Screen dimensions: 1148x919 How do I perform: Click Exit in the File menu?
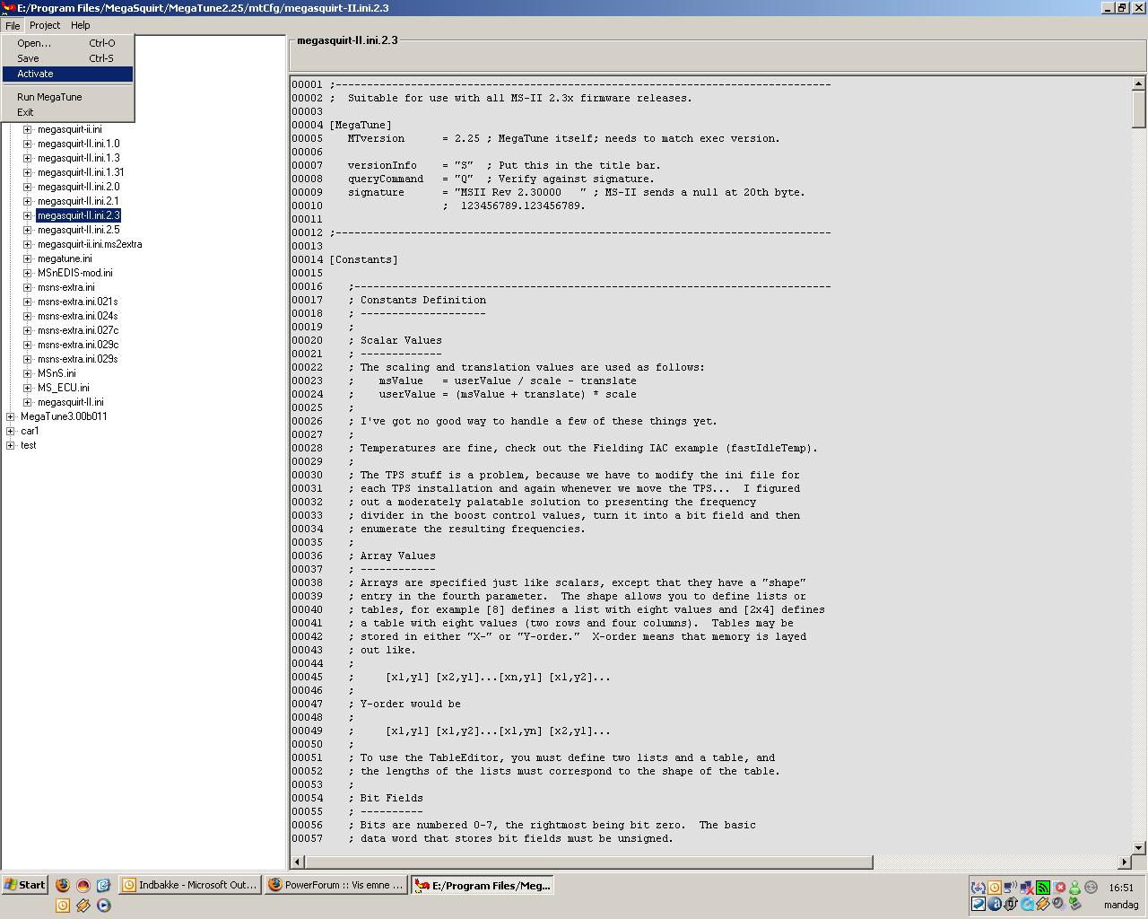tap(67, 112)
